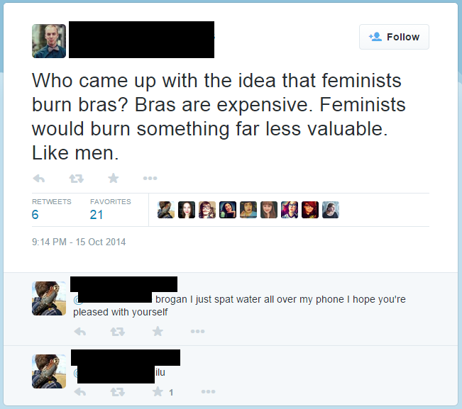Favorite the 'spat water' reply
Screen dimensions: 462x409
click(x=158, y=331)
